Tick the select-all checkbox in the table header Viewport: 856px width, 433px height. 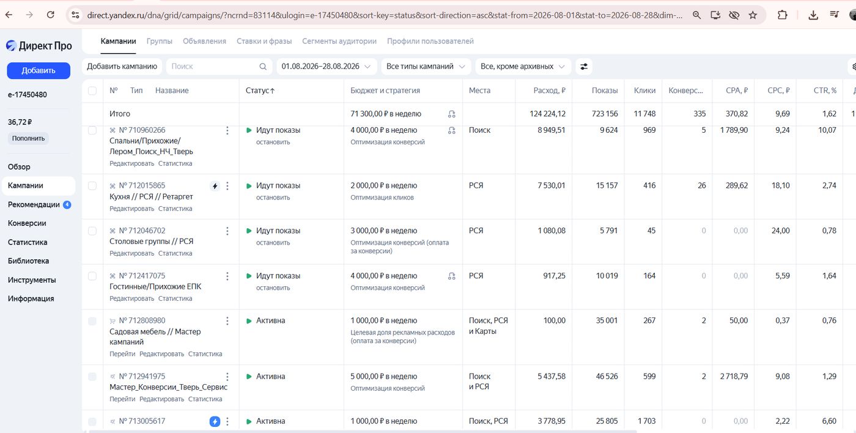pyautogui.click(x=92, y=91)
